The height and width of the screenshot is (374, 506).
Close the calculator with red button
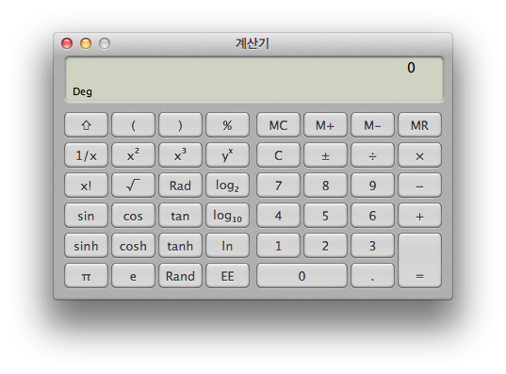pyautogui.click(x=67, y=43)
